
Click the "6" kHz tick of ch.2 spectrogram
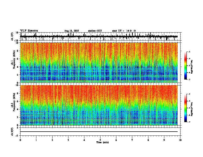pos(18,101)
